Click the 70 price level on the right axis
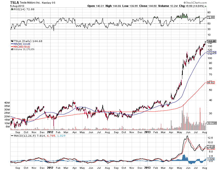217x170 pixels. 210,75
